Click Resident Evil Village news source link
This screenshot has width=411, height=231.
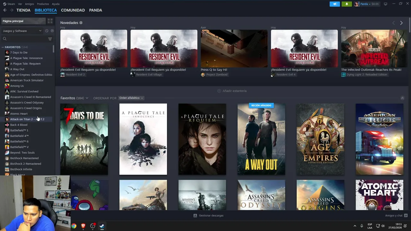(146, 75)
